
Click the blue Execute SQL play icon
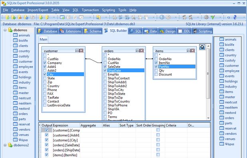162,17
